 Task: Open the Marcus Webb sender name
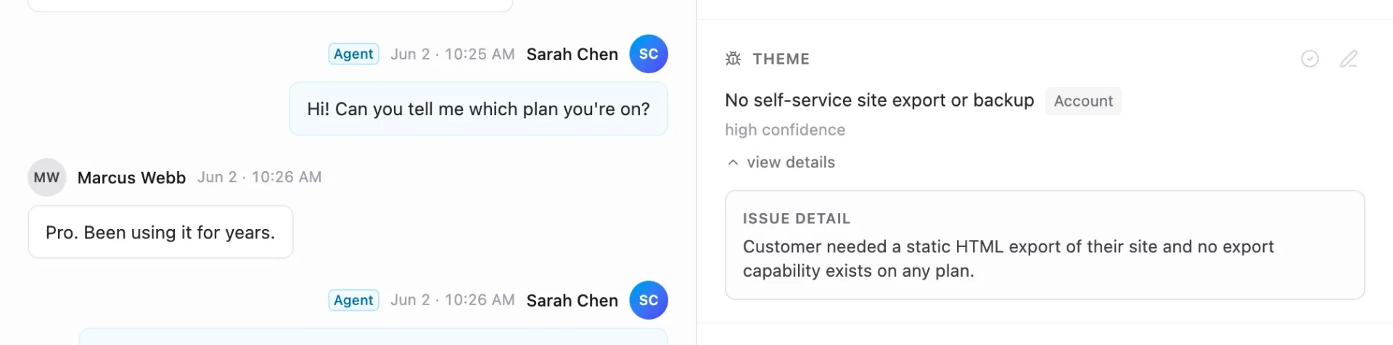(131, 178)
